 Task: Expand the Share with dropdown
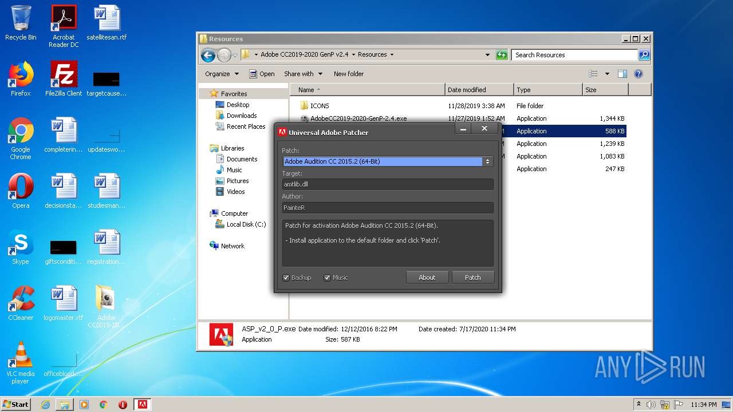tap(303, 74)
